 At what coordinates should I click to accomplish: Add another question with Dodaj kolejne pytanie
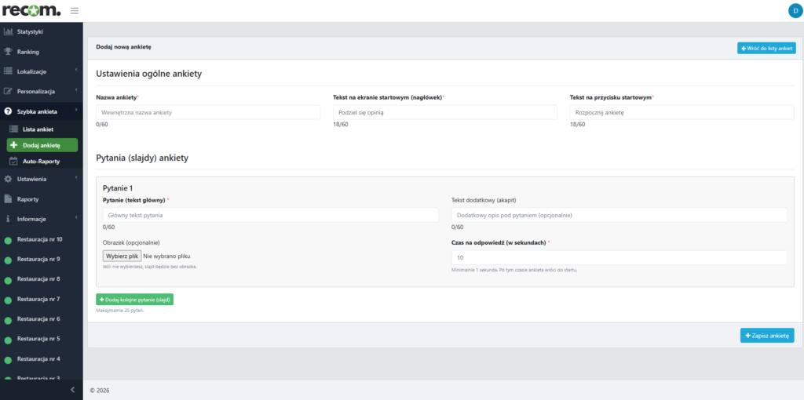134,300
